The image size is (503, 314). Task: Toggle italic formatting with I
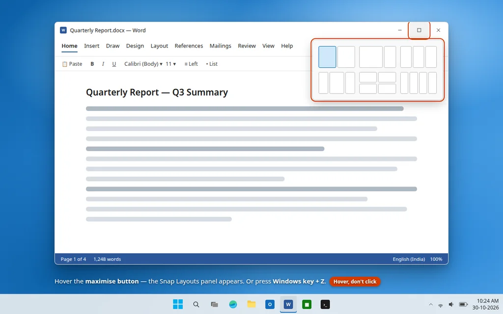click(103, 64)
